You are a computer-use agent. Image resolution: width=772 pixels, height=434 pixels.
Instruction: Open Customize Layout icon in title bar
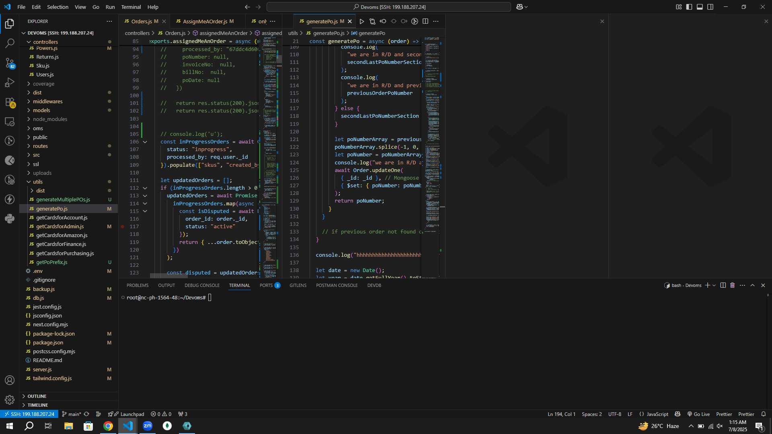click(679, 7)
